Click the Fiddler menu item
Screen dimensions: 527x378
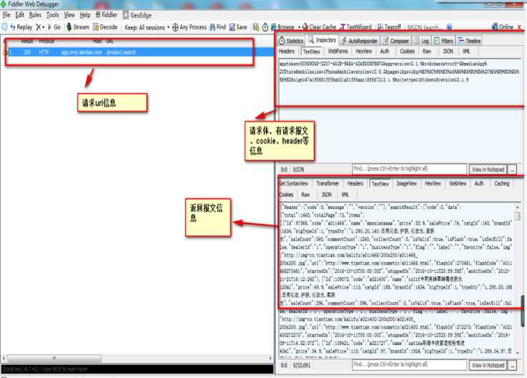point(107,15)
